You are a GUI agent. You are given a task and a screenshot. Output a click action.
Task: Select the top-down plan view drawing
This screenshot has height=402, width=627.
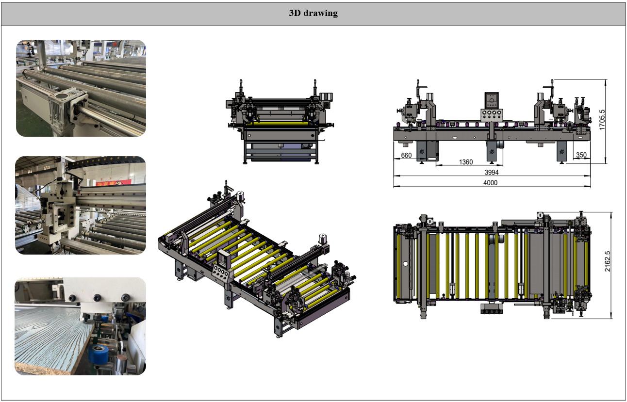point(493,266)
